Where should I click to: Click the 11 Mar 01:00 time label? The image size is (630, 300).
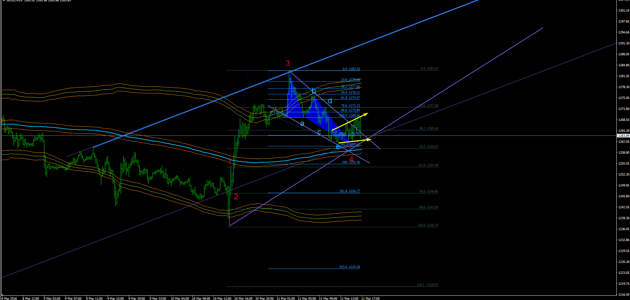(x=286, y=298)
